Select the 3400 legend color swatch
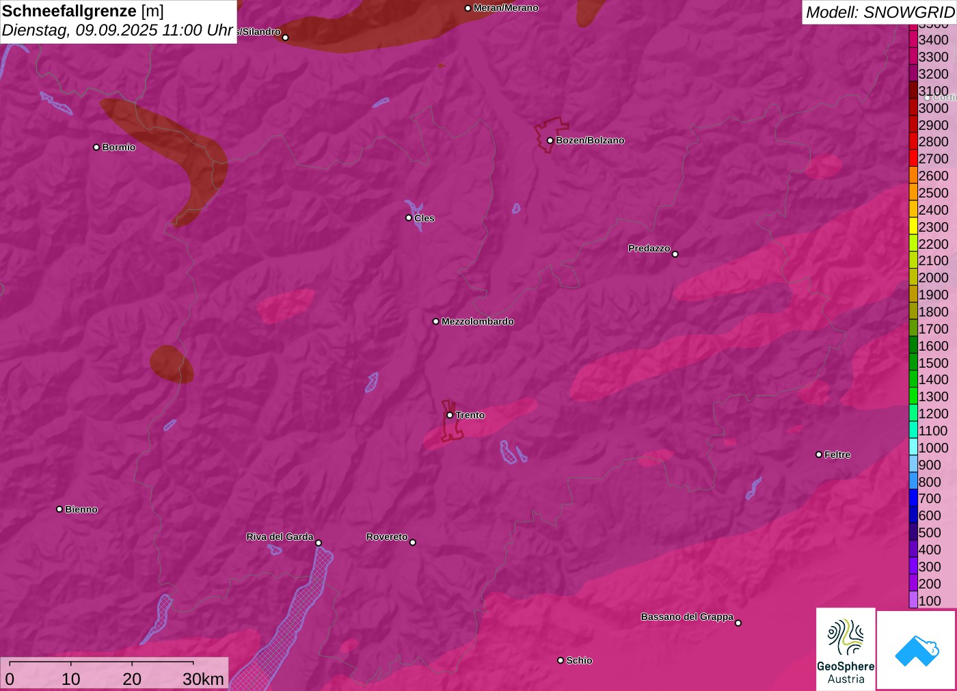Screen dimensions: 957x691 tap(913, 40)
